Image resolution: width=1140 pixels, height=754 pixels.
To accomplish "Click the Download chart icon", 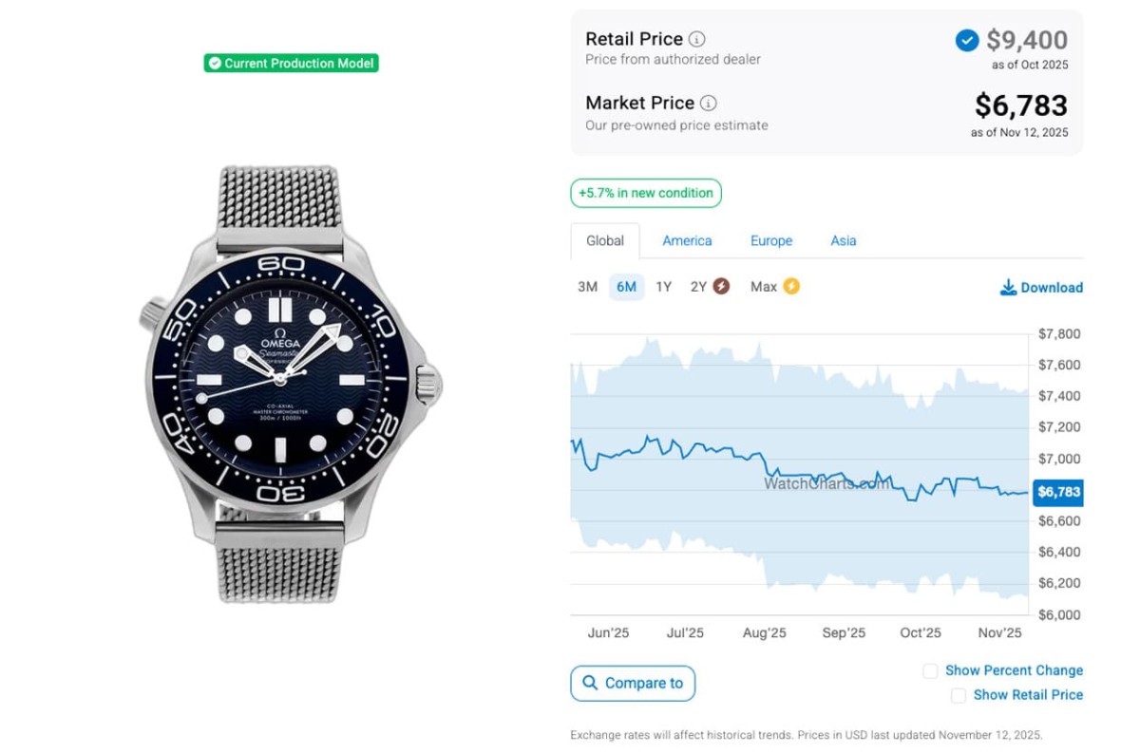I will (1008, 287).
